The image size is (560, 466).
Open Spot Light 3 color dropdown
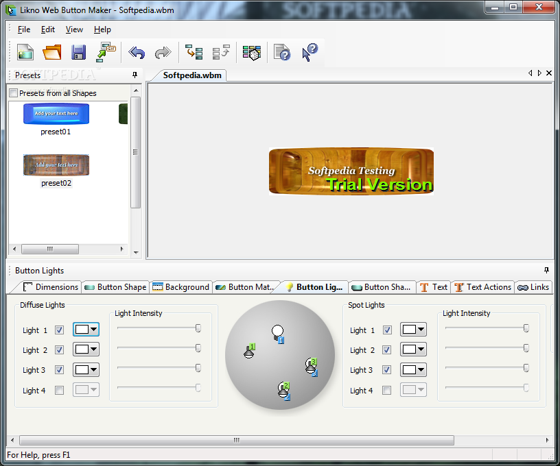pos(414,370)
